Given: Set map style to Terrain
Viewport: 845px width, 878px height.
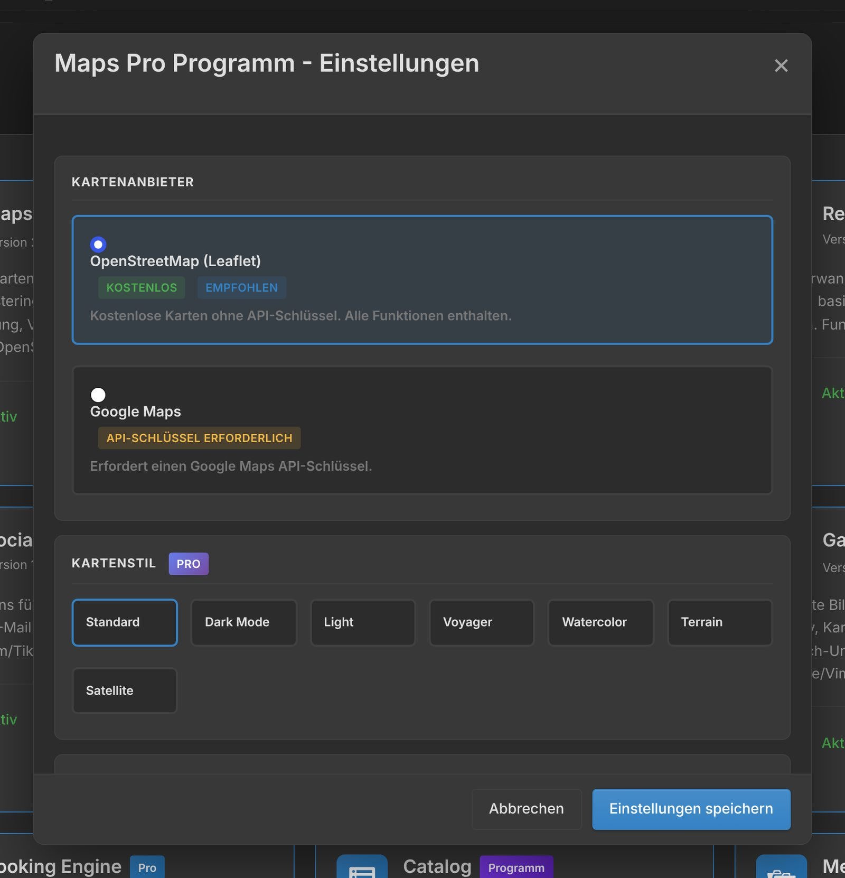Looking at the screenshot, I should tap(720, 622).
